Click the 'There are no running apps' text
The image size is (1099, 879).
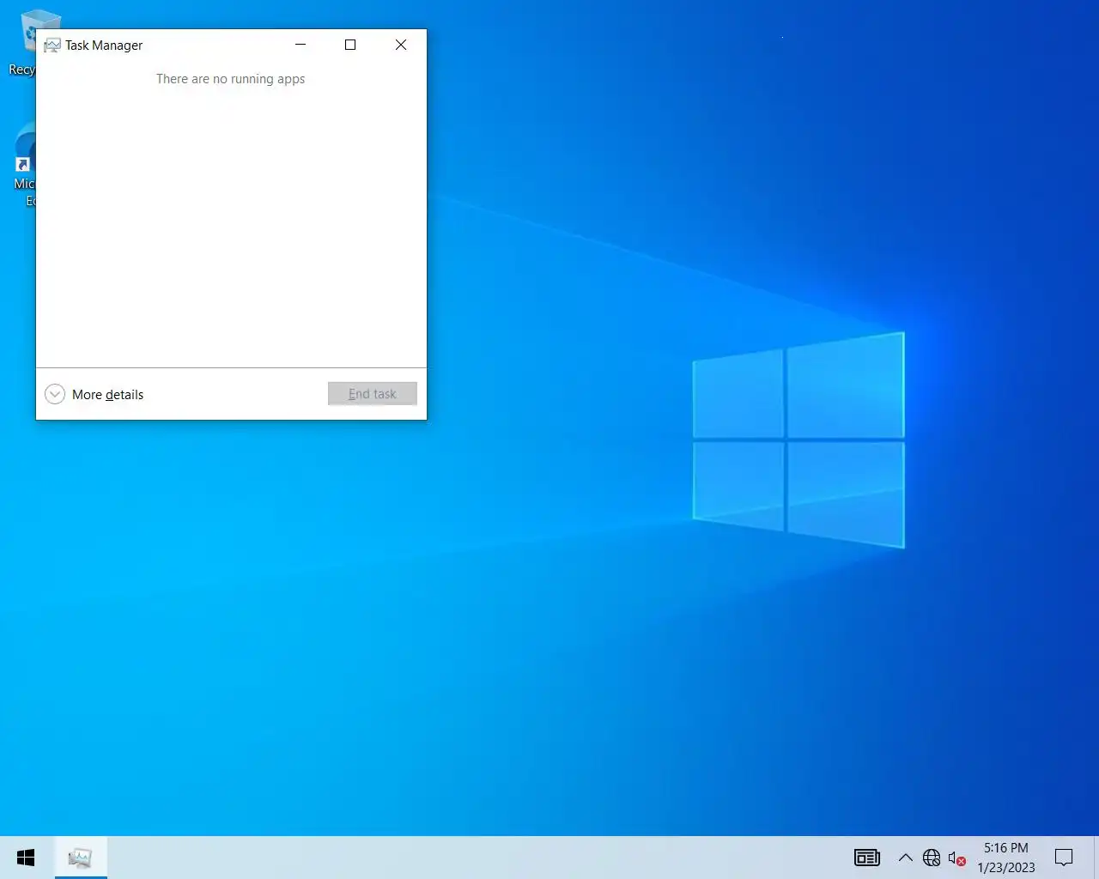(230, 79)
